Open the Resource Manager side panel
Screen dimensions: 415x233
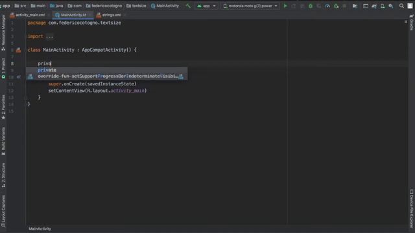pyautogui.click(x=3, y=32)
